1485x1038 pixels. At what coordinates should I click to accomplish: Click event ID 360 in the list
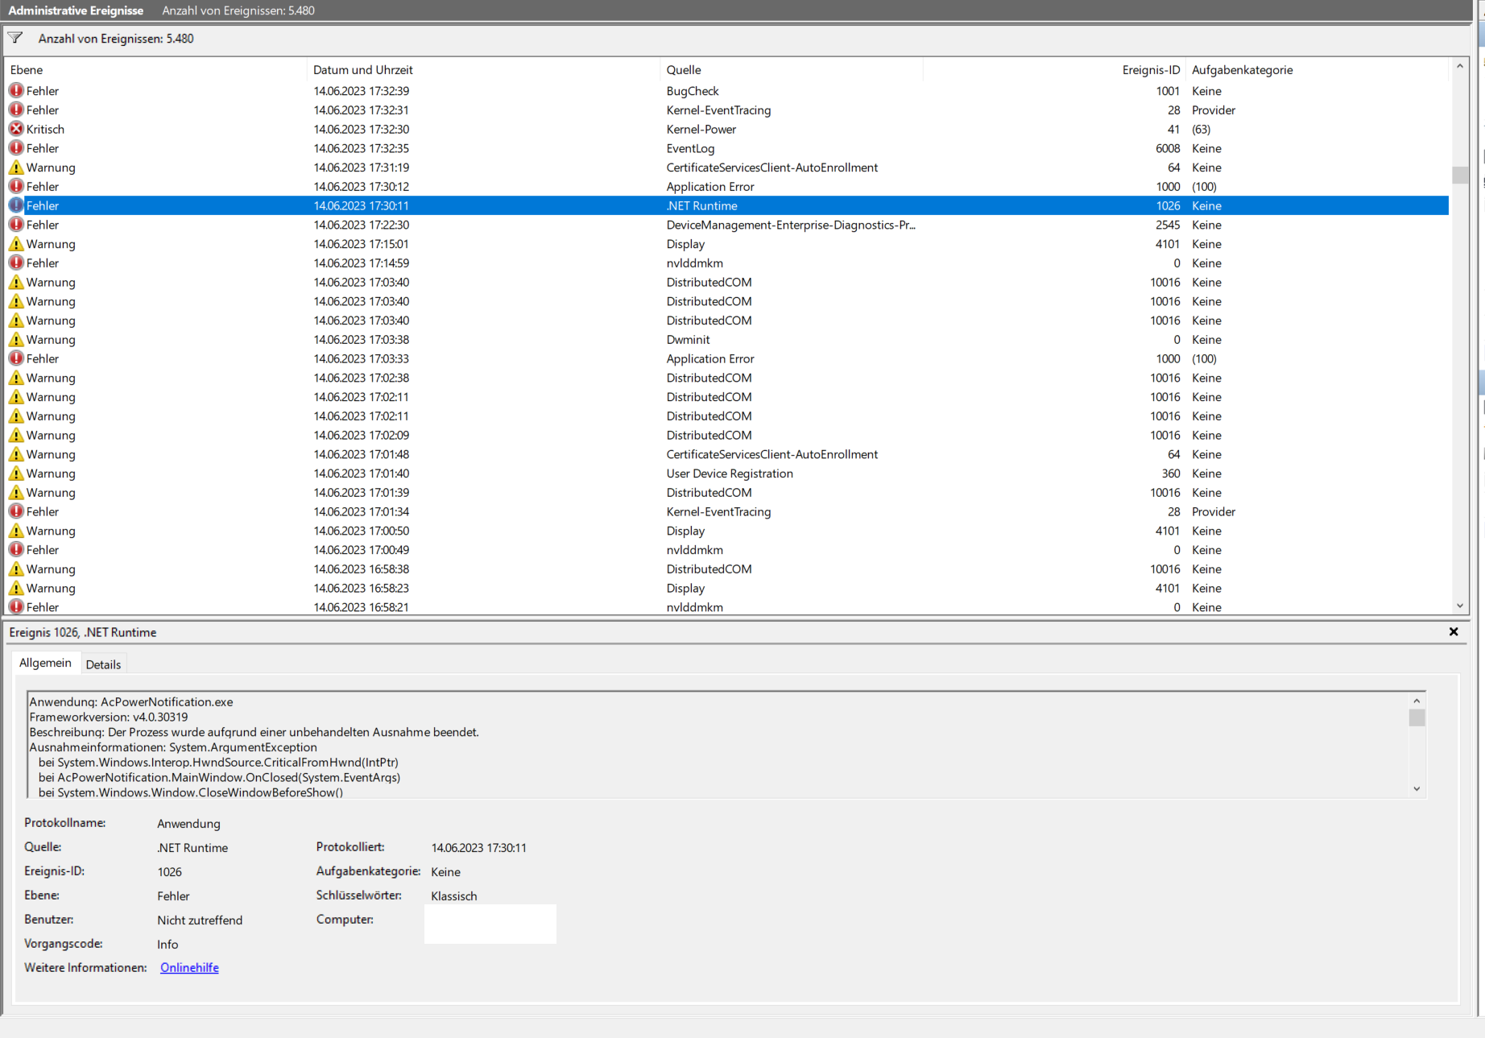1171,474
